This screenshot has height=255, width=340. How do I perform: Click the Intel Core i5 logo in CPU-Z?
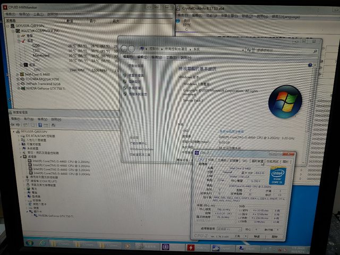tap(277, 176)
